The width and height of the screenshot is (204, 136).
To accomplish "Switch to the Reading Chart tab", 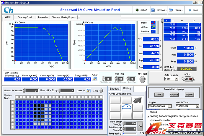I will [25, 17].
